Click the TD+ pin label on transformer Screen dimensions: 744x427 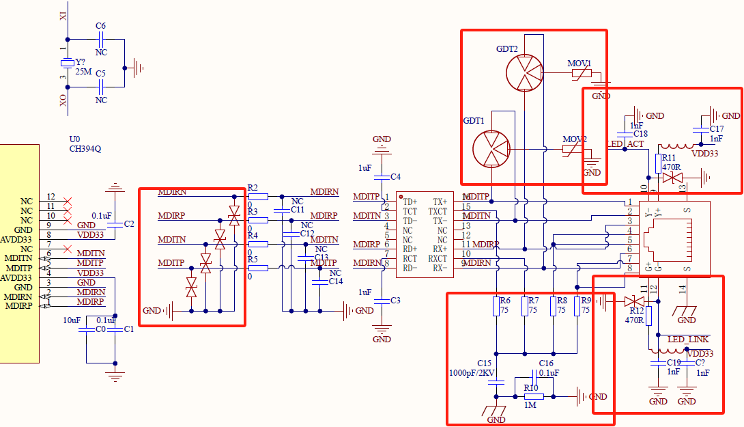coord(410,202)
